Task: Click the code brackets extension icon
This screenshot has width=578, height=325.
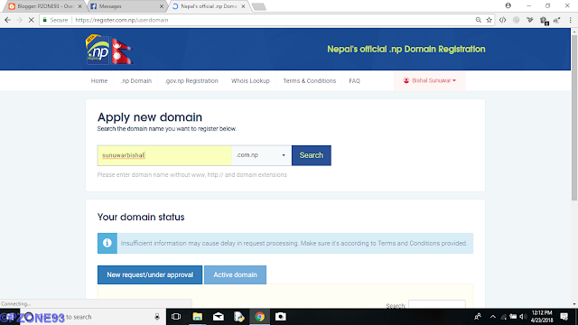Action: tap(502, 20)
